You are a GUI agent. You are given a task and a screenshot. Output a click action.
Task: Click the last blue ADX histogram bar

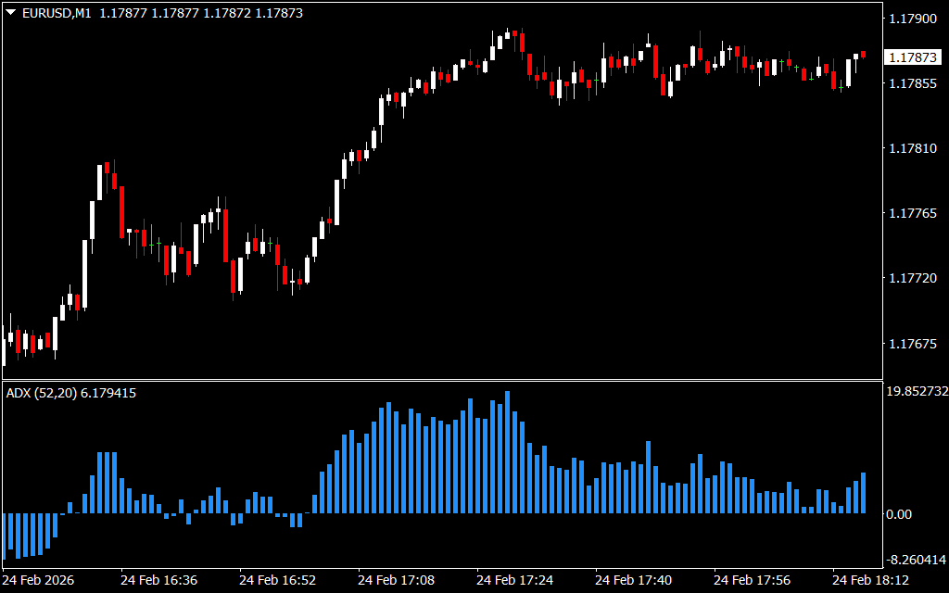(x=863, y=493)
